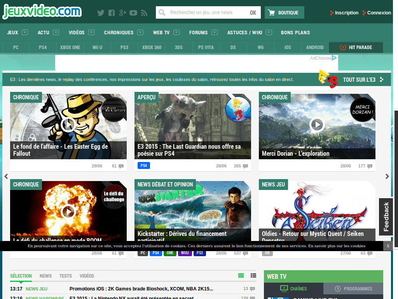
Task: Open the HIT PARADE tab
Action: pyautogui.click(x=356, y=47)
